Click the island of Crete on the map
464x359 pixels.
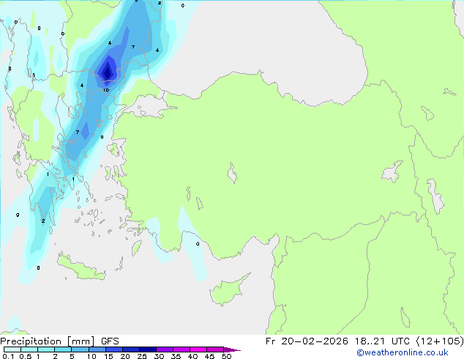pos(81,268)
